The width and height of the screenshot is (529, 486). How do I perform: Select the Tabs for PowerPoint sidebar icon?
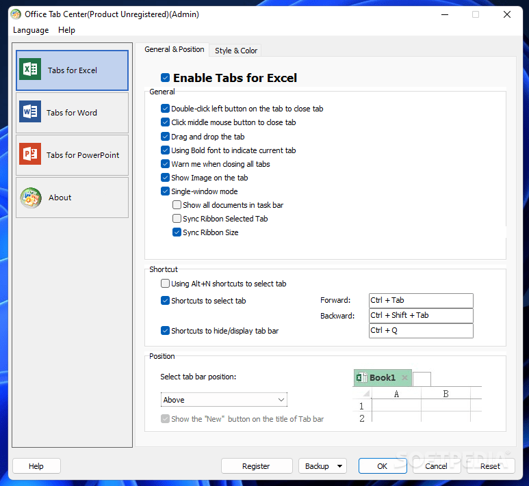pos(30,154)
